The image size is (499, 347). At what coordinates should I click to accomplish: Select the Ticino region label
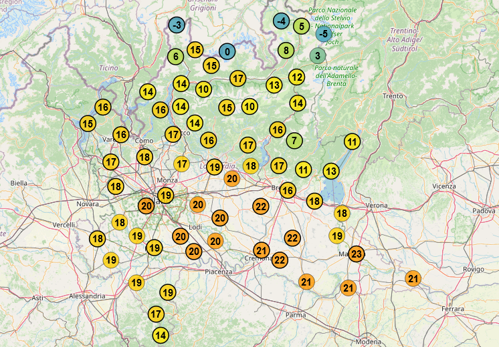coord(108,67)
